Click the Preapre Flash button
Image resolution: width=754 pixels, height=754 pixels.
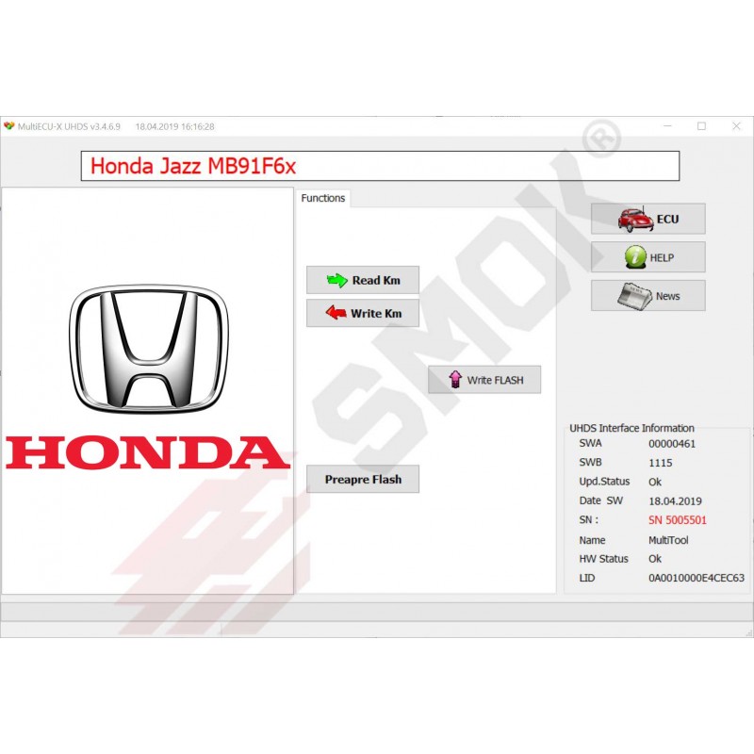(363, 479)
